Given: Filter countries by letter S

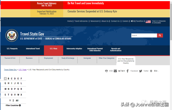Looking at the screenshot, I should (5, 95).
